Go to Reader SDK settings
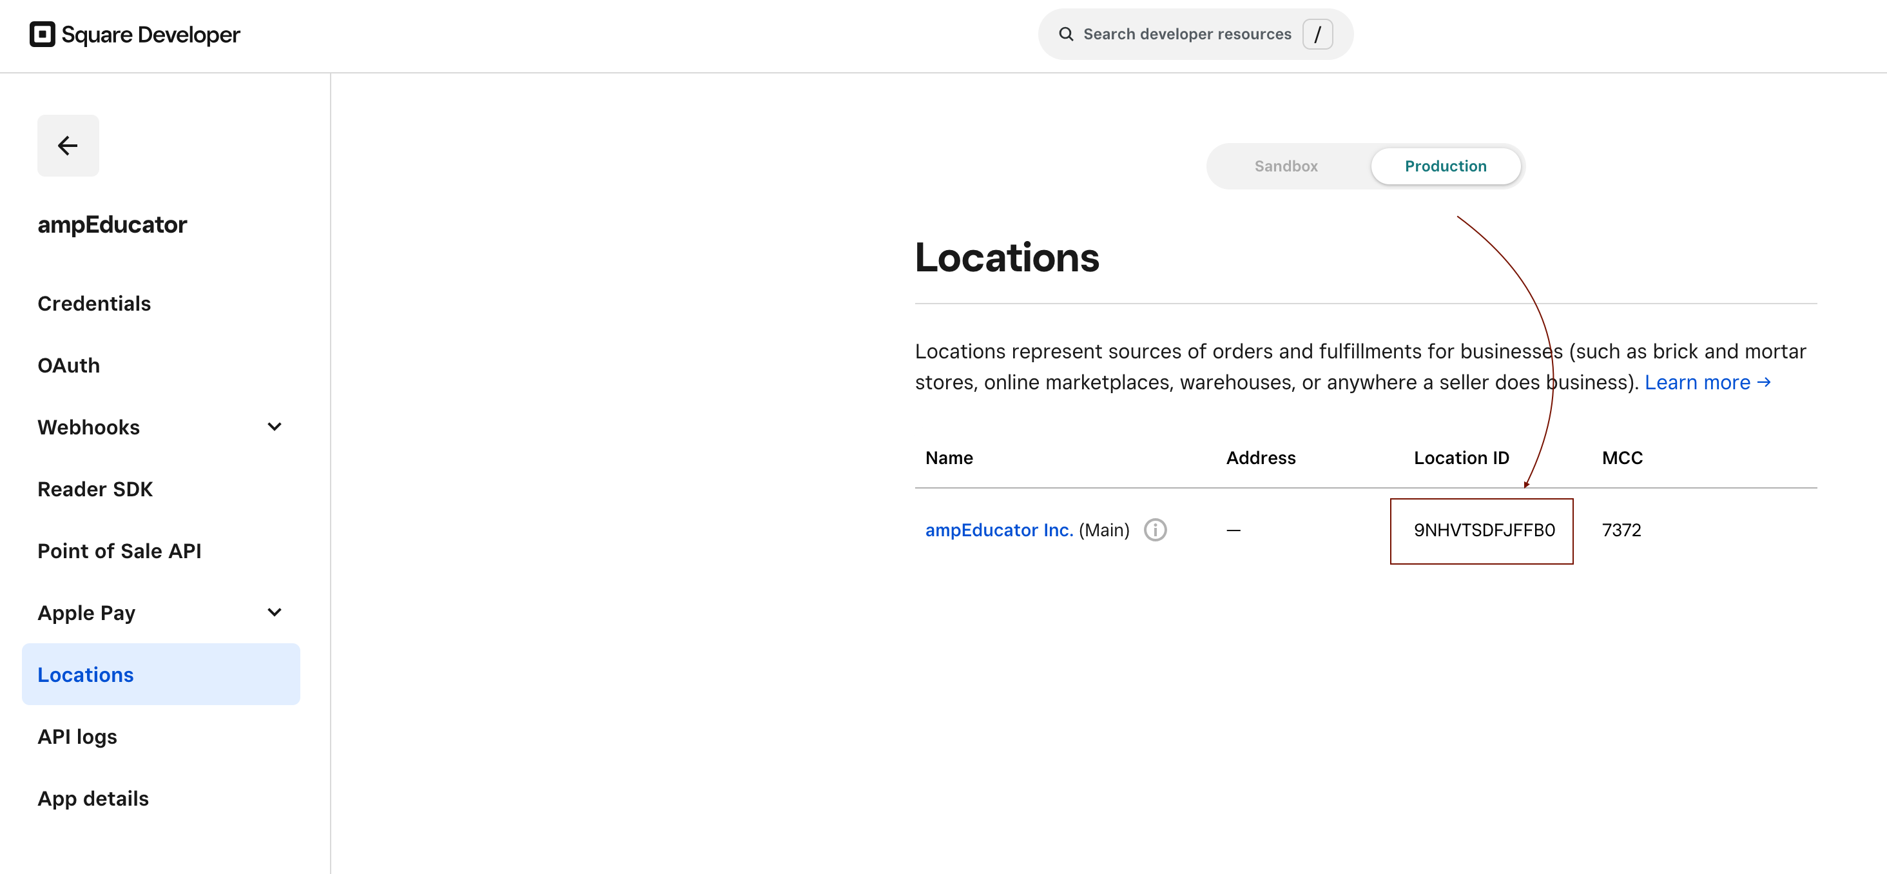 [95, 489]
